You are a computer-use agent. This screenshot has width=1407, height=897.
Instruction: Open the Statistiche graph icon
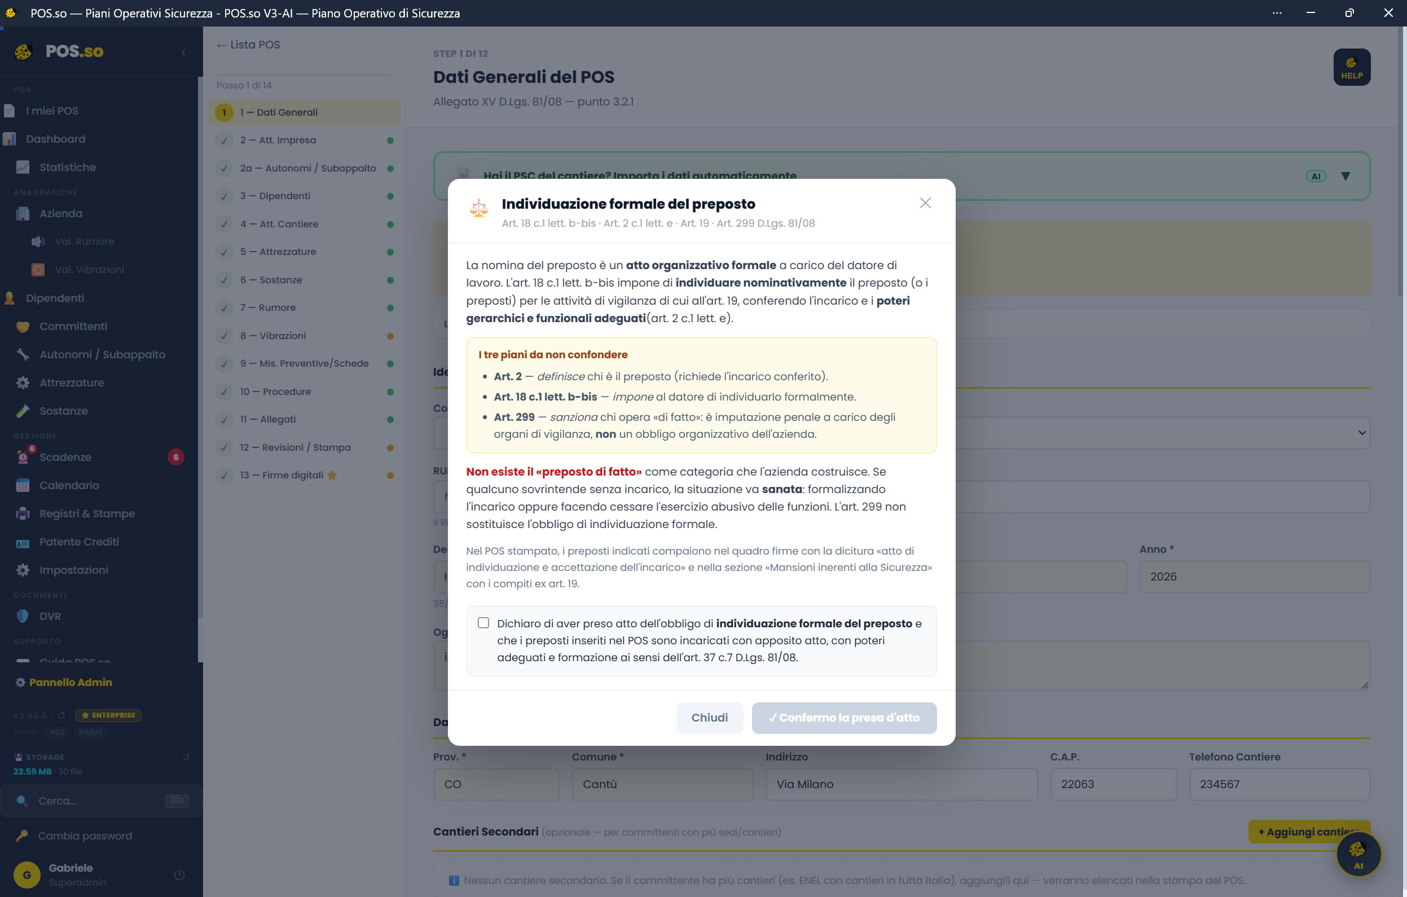click(23, 167)
